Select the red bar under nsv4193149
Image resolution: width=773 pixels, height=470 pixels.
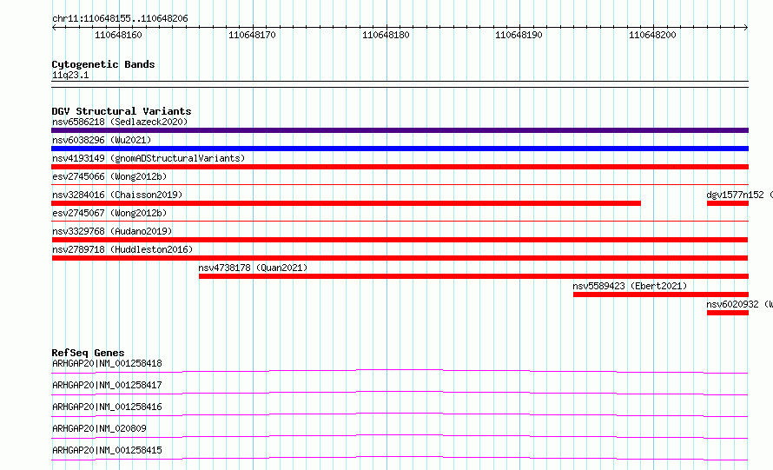point(400,167)
